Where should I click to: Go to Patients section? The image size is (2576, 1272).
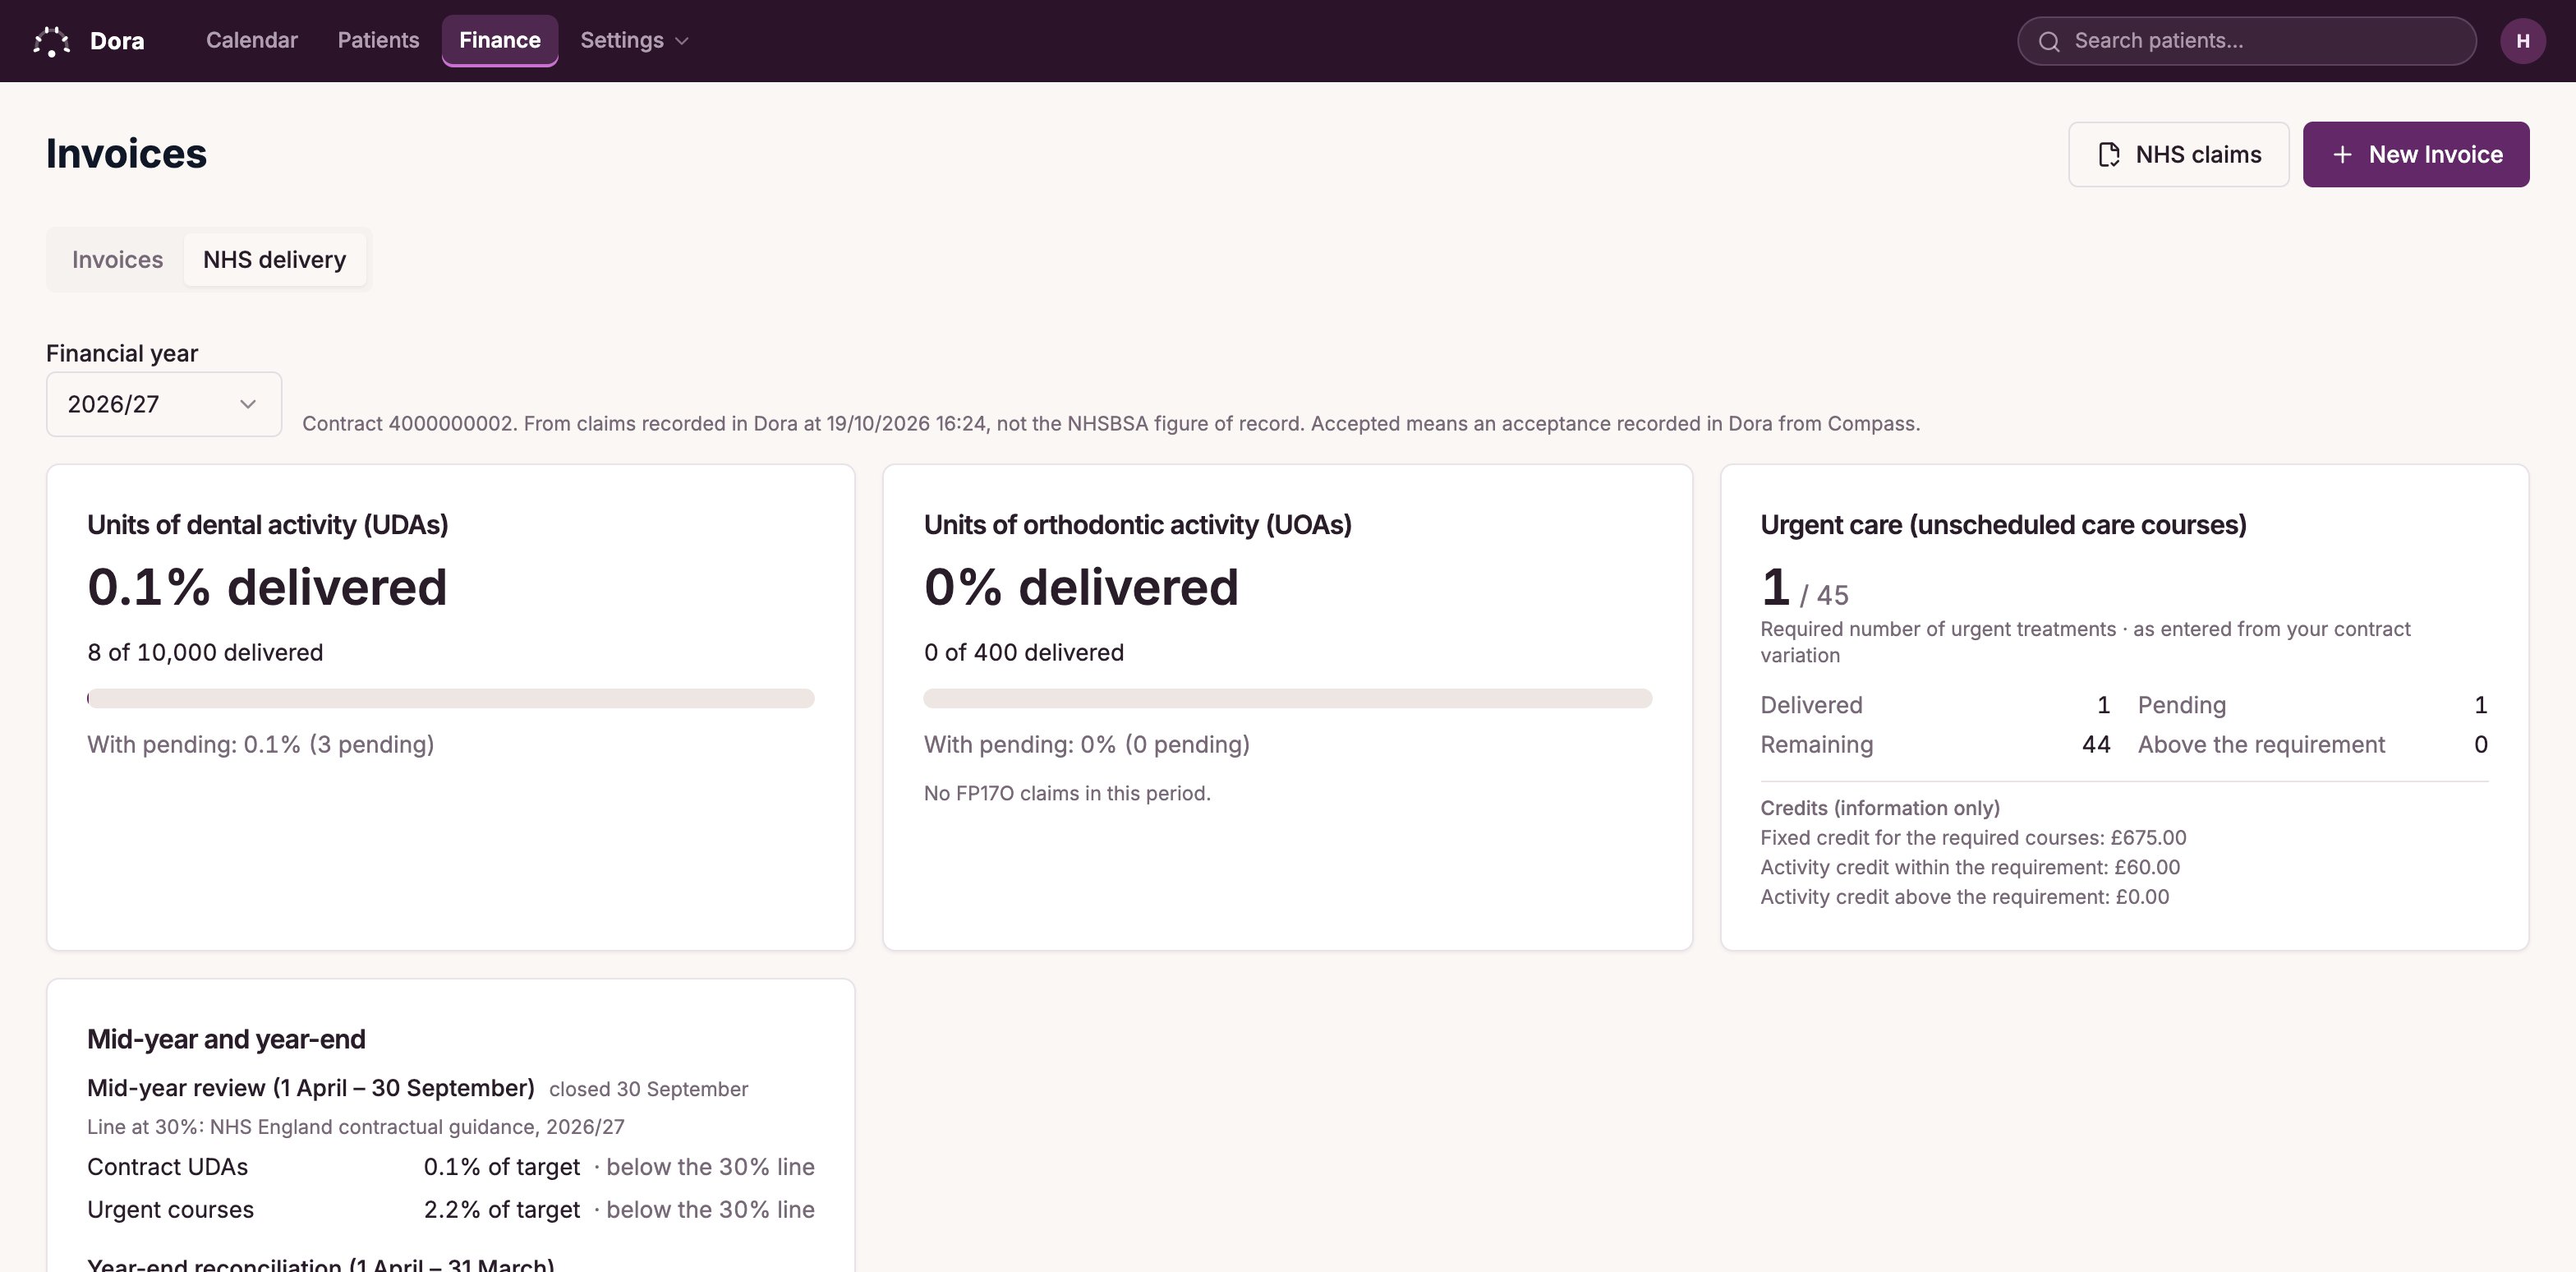click(x=378, y=40)
